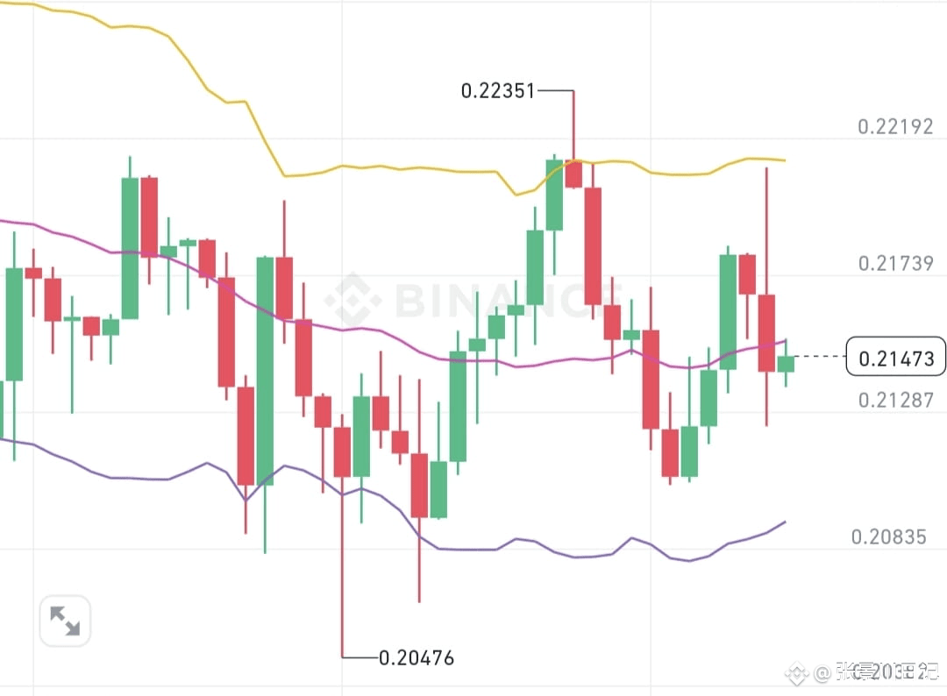Select the purple lower band line
947x696 pixels.
(x=526, y=541)
